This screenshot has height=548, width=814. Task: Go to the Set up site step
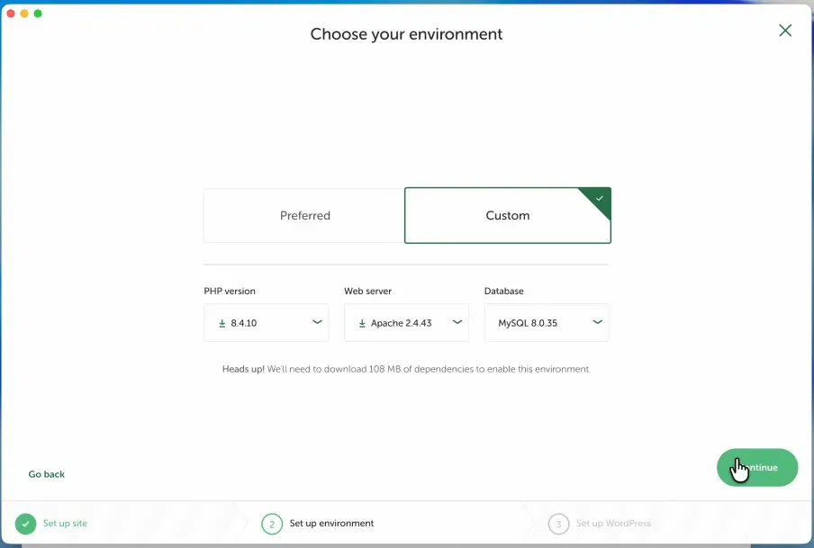pyautogui.click(x=65, y=524)
